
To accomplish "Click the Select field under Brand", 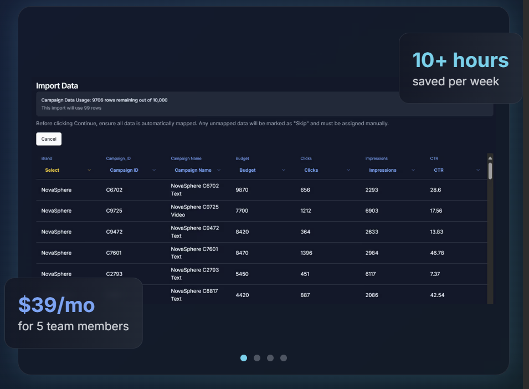I will pos(52,170).
